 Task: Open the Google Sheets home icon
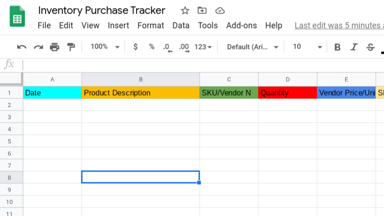pos(18,18)
